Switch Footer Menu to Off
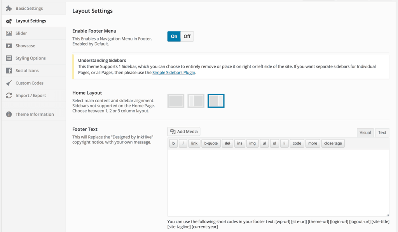 [187, 36]
